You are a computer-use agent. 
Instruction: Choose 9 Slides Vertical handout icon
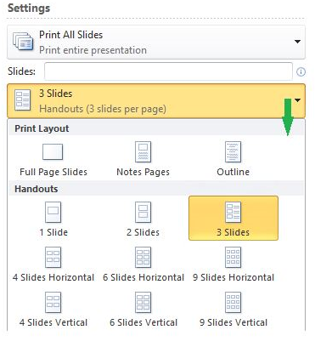pos(233,303)
